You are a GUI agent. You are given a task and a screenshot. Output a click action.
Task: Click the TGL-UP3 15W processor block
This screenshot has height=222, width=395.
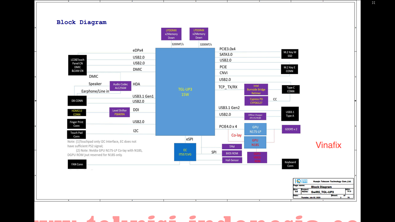[185, 92]
